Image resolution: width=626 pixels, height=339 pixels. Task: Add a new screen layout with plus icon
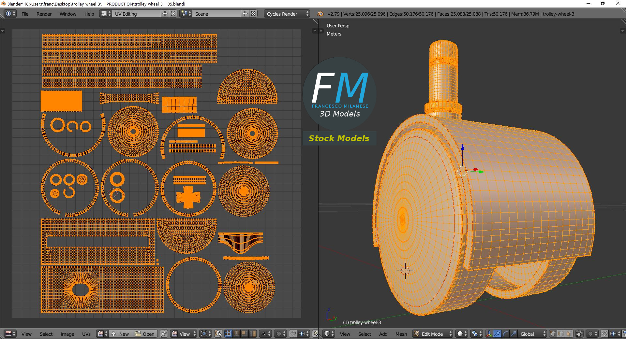click(165, 14)
